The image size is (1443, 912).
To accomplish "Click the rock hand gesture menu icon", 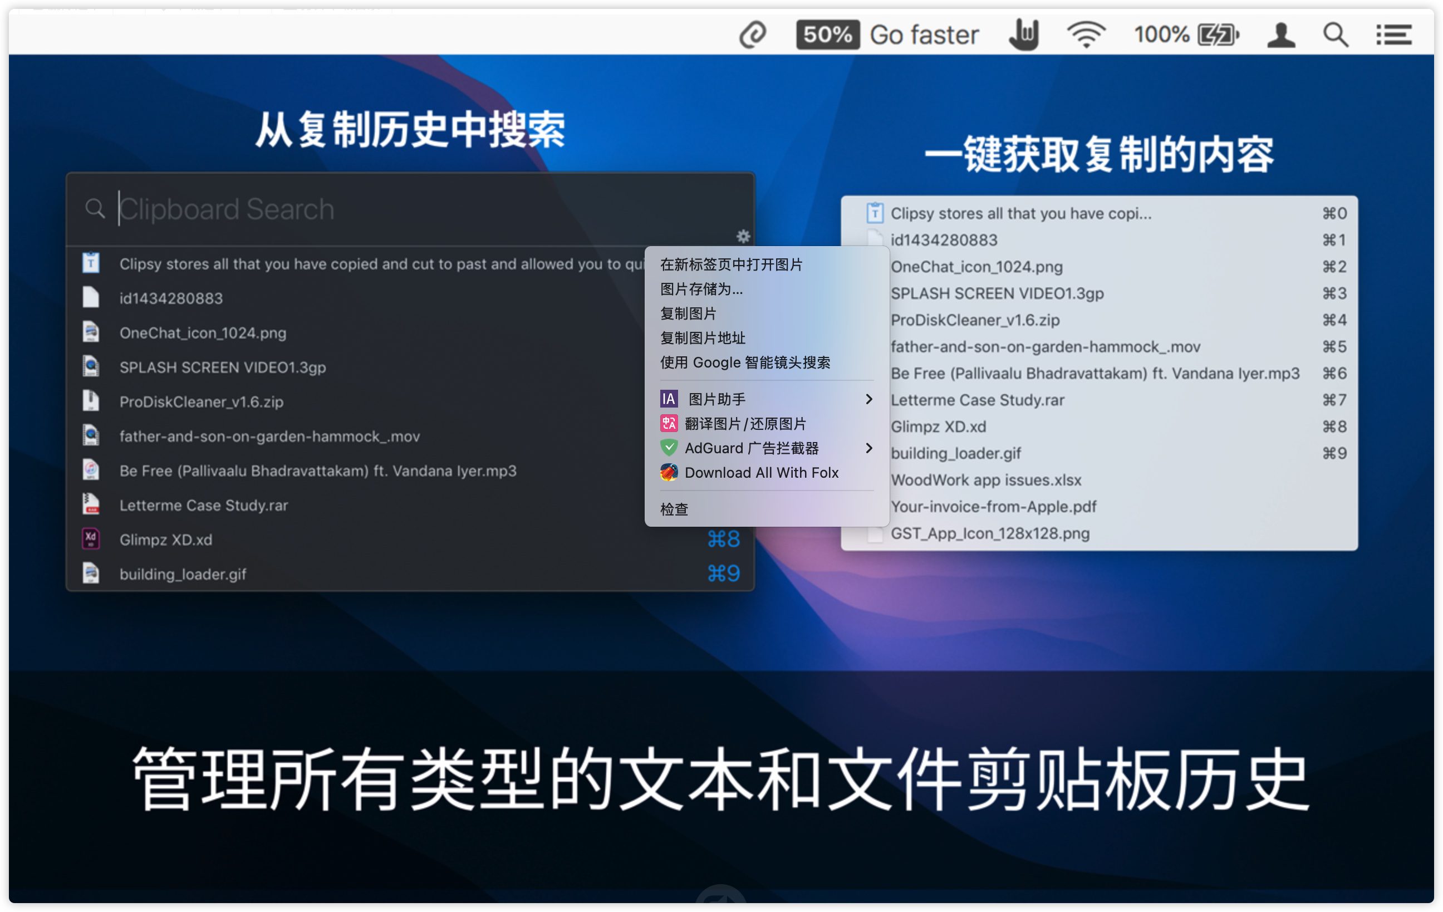I will pyautogui.click(x=1024, y=34).
